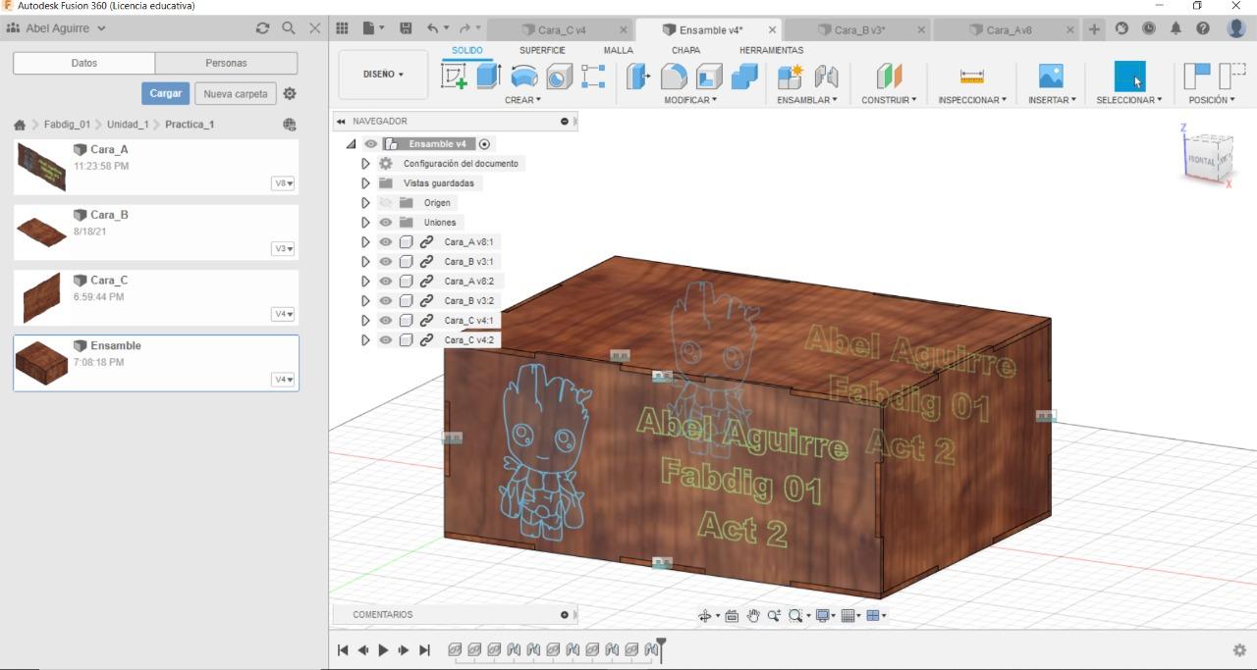The image size is (1257, 670).
Task: Click the Insert image icon
Action: tap(1051, 77)
